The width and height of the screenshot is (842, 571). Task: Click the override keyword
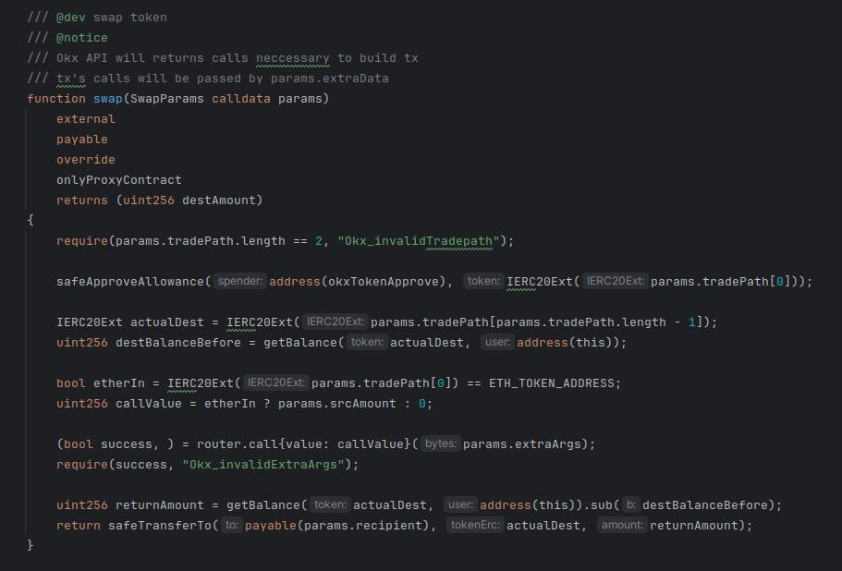tap(85, 160)
